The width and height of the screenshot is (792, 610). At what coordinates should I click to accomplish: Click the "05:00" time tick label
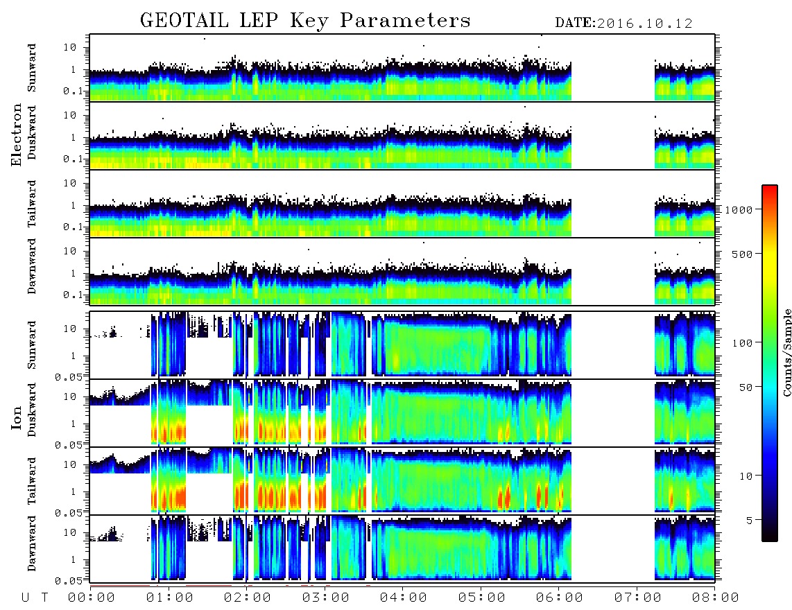[x=482, y=598]
